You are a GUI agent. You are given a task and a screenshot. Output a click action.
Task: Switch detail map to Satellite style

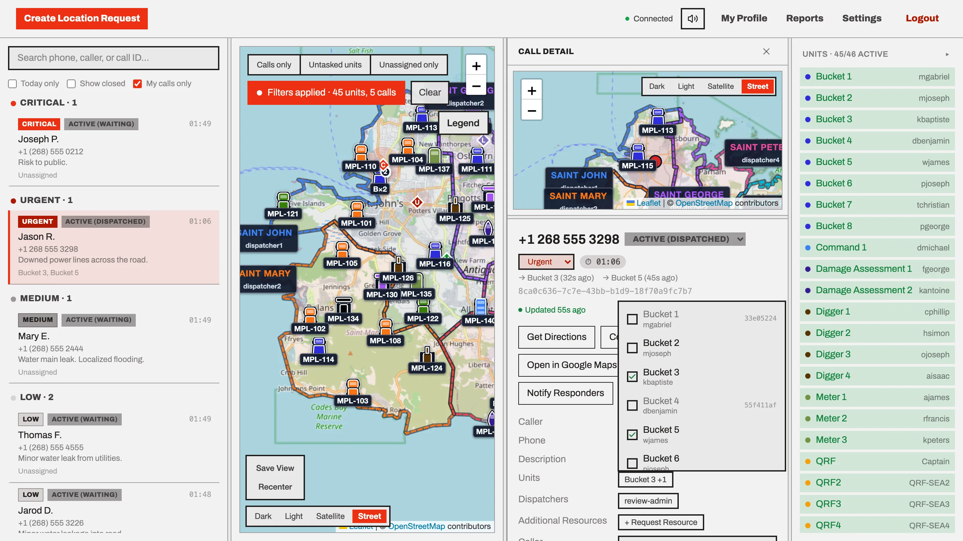720,86
